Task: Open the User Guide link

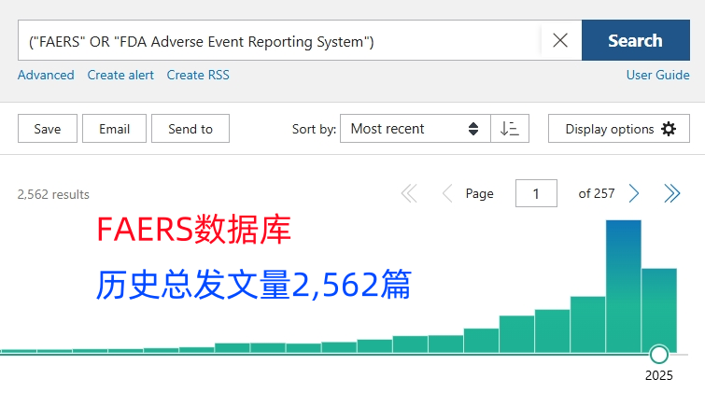Action: (657, 75)
